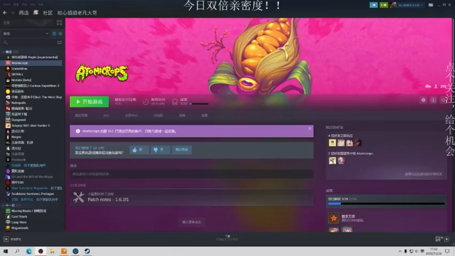Click the add game plus icon
Viewport: 455px width, 256px height.
click(x=6, y=239)
